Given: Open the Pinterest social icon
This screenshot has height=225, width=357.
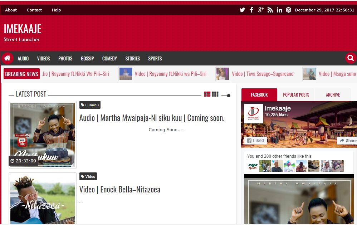Looking at the screenshot, I should 288,10.
